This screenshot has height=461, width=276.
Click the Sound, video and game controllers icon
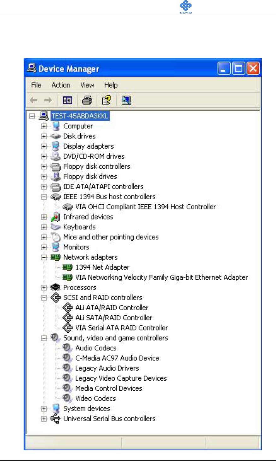(x=55, y=338)
